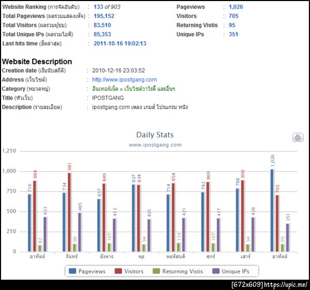Screen dimensions: 310x290
Task: Click Unique IPs value 351 at top
Action: point(234,34)
